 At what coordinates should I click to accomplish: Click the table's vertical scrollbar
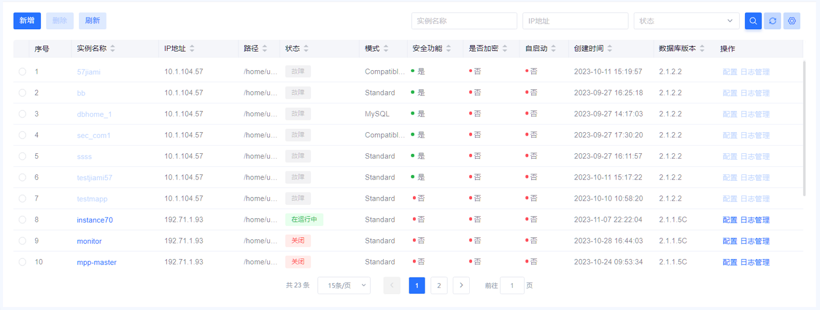click(x=805, y=129)
